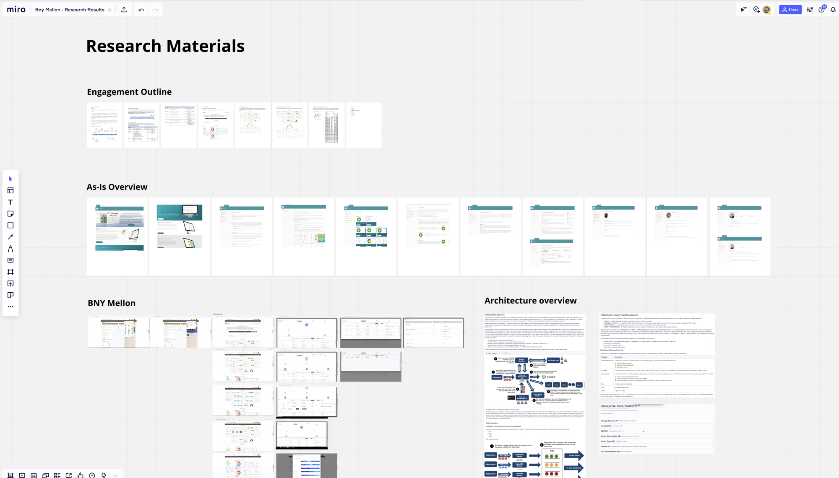Click the board name Bny Mellon - Research Results
The image size is (839, 478).
click(70, 10)
